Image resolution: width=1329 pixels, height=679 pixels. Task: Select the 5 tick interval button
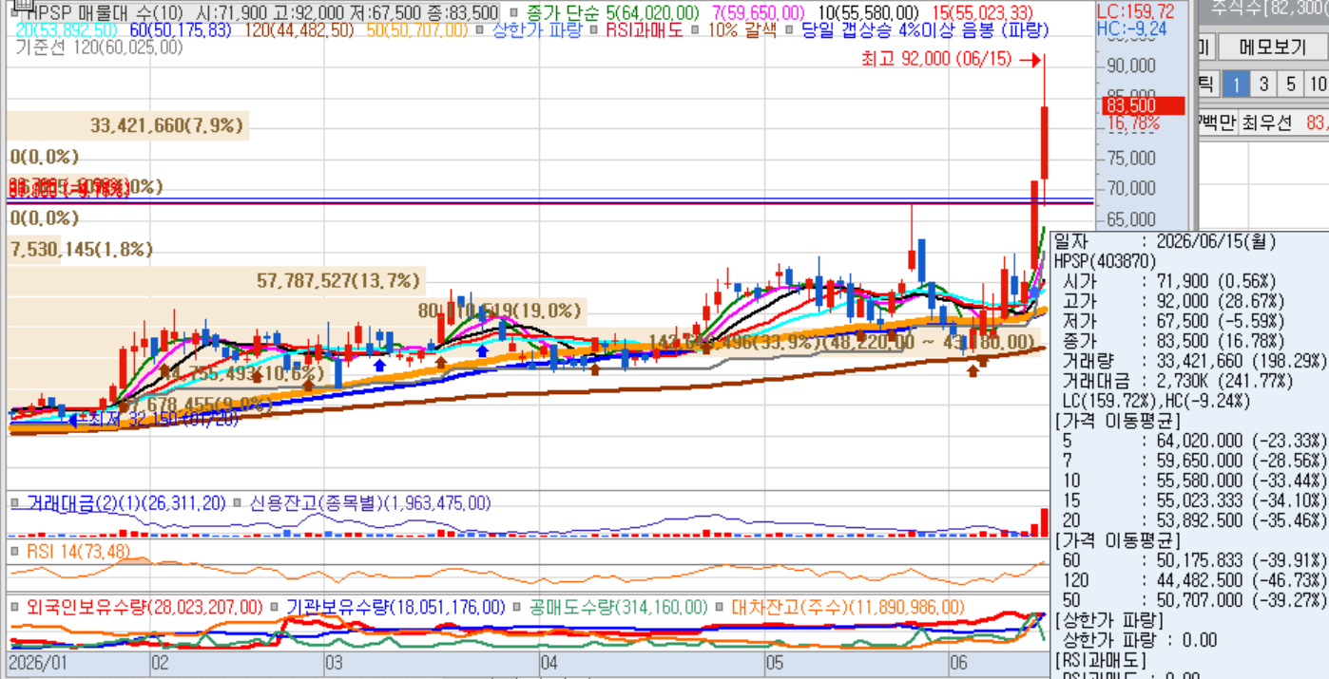point(1291,85)
